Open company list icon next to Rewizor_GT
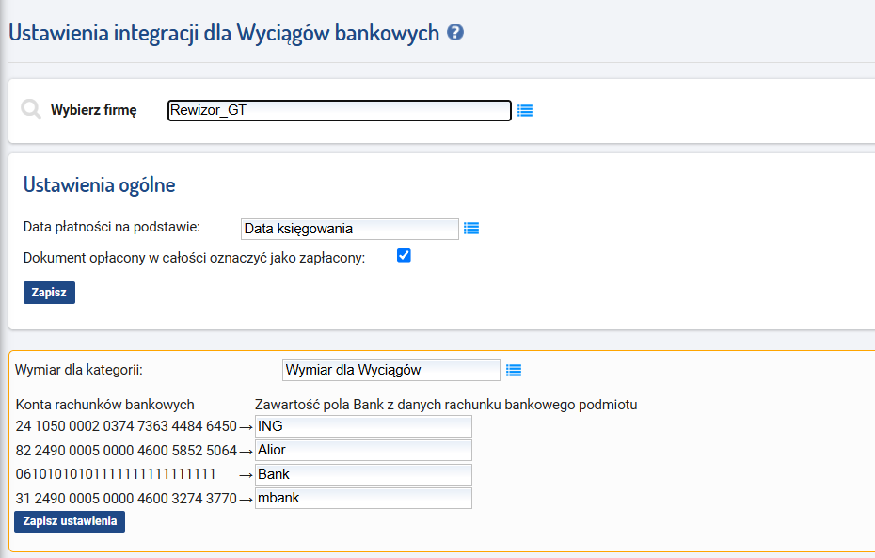The height and width of the screenshot is (558, 875). tap(525, 111)
